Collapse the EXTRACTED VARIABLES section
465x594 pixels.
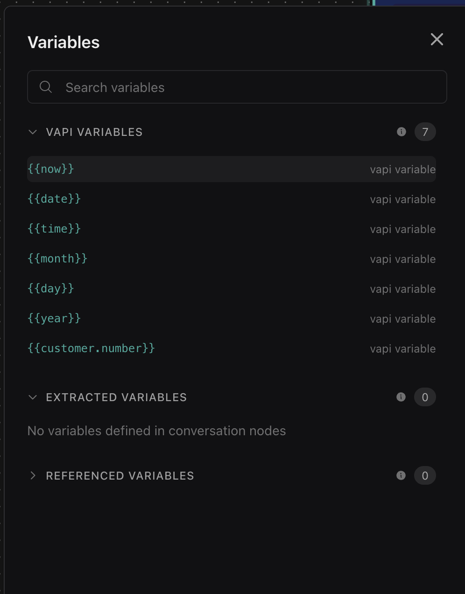point(33,397)
